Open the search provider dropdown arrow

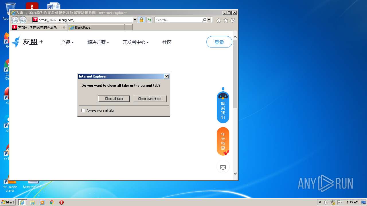click(209, 20)
